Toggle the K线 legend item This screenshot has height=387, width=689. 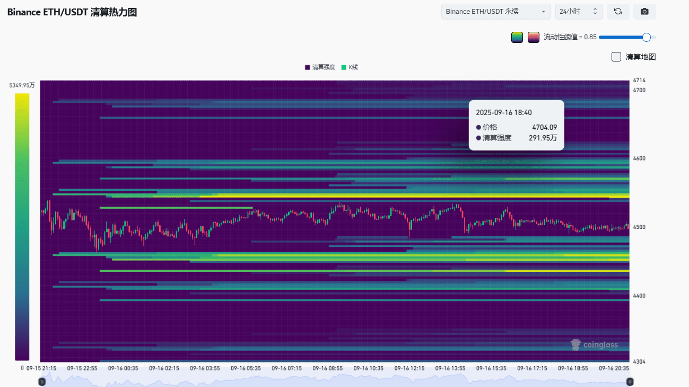(350, 67)
